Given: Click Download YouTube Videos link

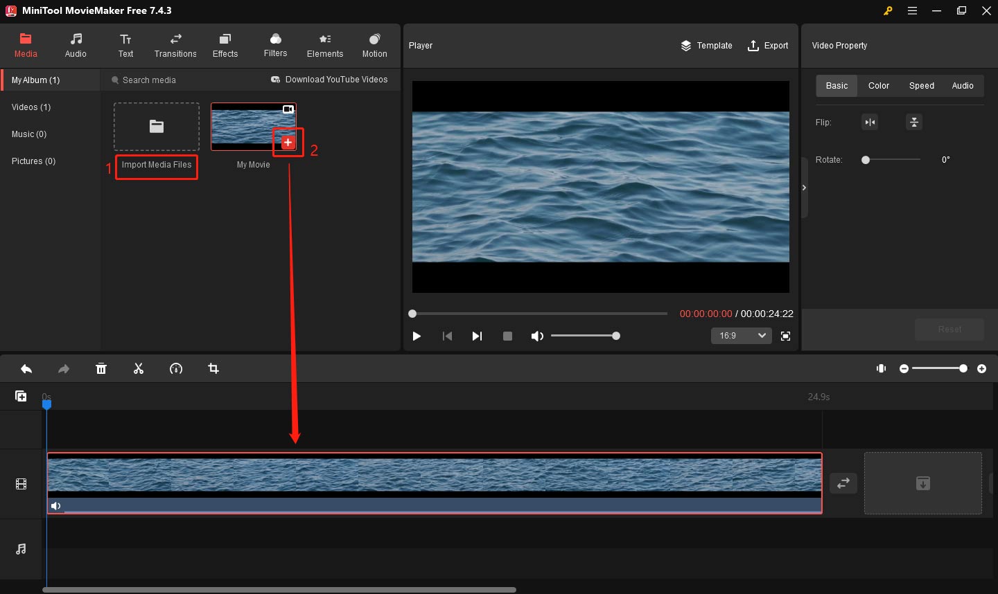Looking at the screenshot, I should (329, 80).
